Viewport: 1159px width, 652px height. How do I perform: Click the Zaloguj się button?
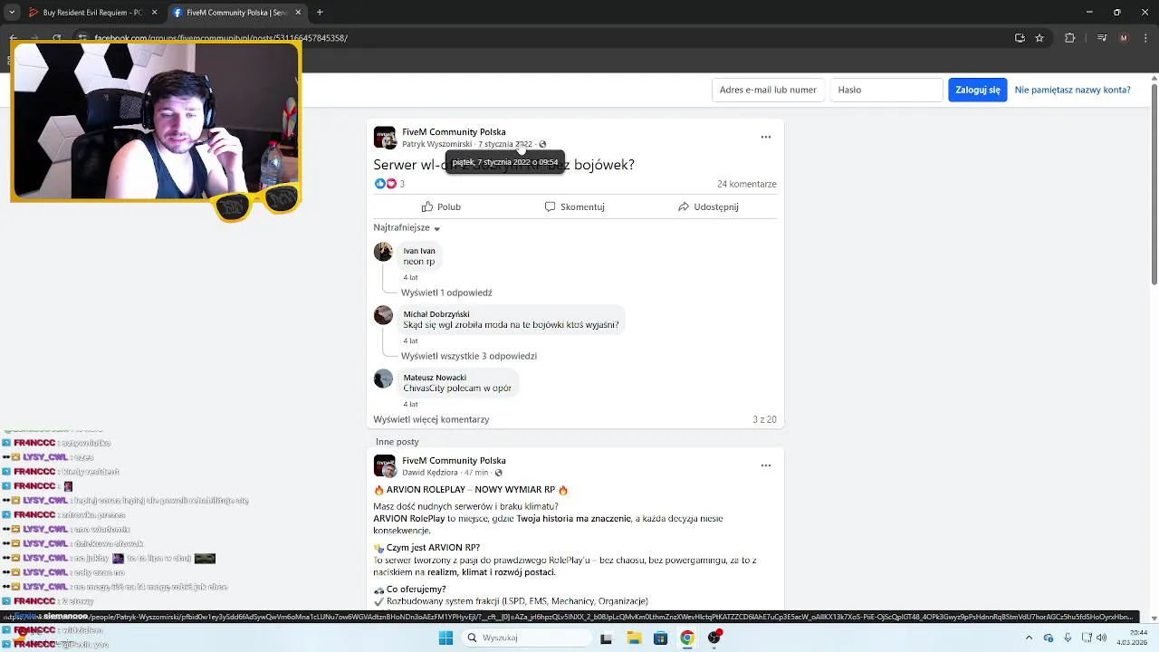point(978,90)
